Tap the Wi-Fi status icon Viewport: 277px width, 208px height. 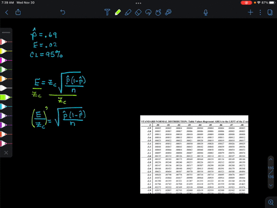259,3
